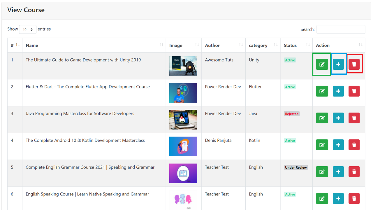Click the Rejected status badge

[x=292, y=114]
